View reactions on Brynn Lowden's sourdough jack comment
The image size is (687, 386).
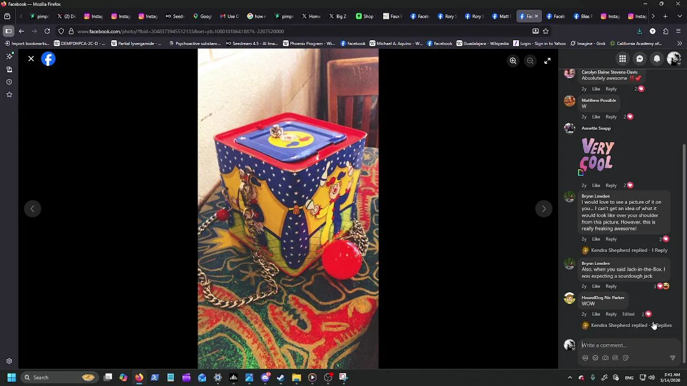point(662,286)
